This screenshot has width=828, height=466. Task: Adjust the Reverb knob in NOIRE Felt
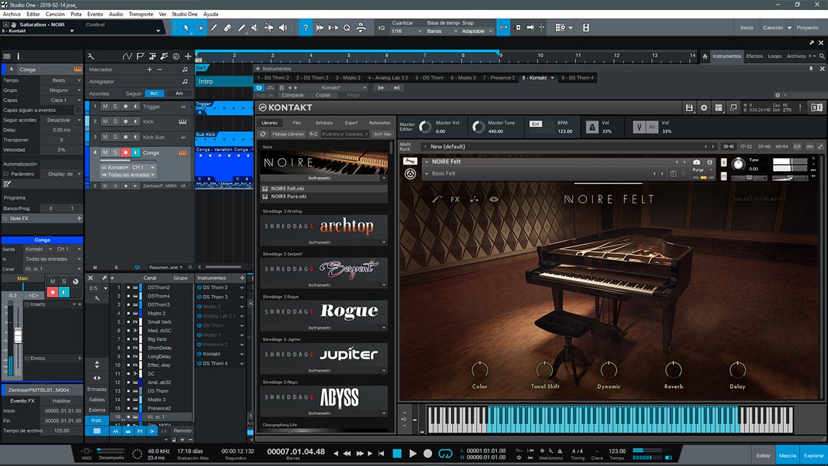(673, 369)
